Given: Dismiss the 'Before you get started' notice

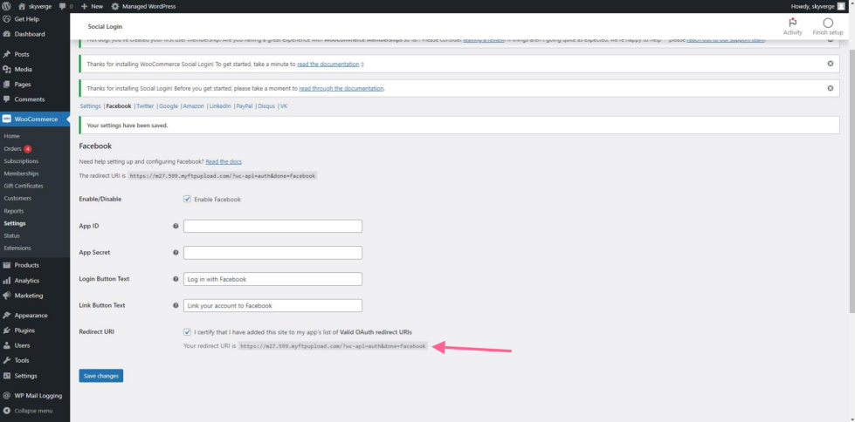Looking at the screenshot, I should coord(830,88).
